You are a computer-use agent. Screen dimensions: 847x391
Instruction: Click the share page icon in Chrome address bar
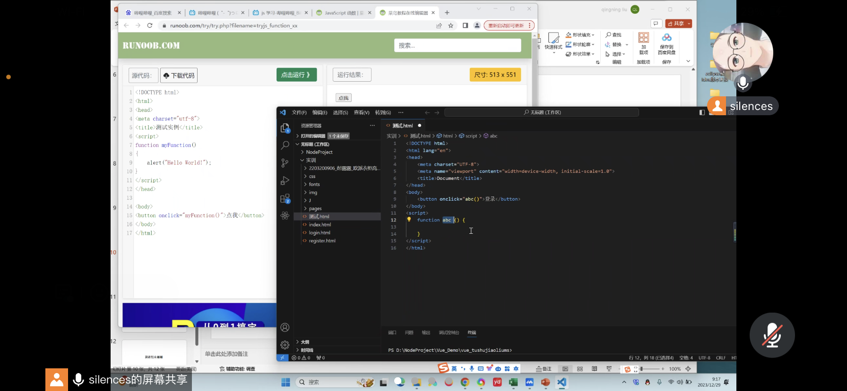click(x=439, y=25)
